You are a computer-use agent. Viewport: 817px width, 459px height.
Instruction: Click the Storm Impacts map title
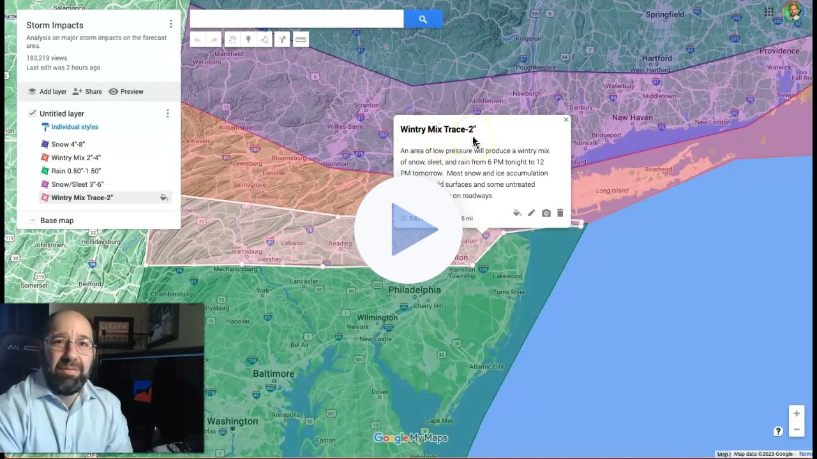[55, 25]
